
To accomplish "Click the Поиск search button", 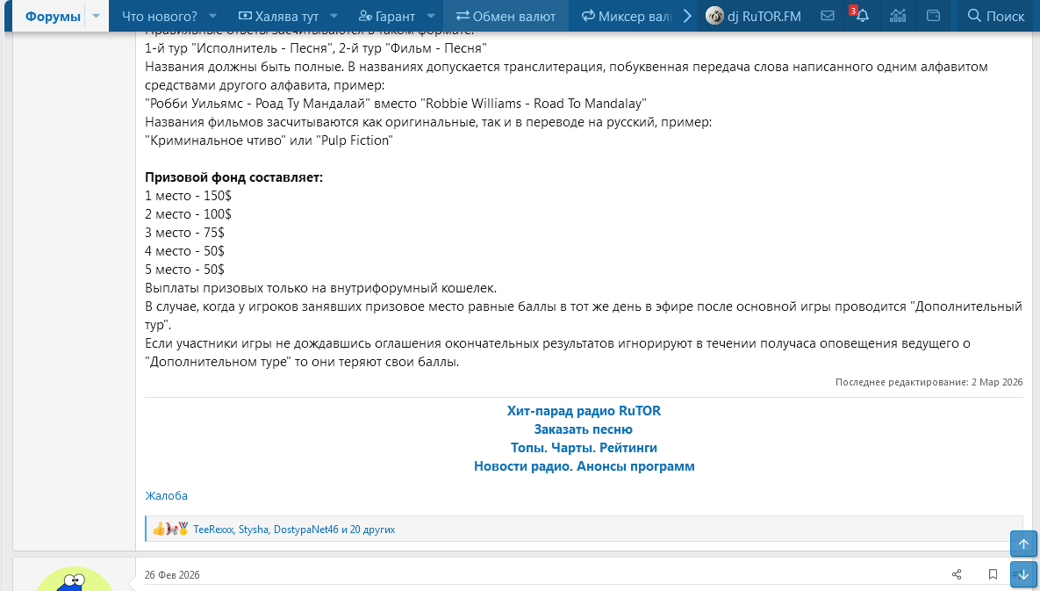I will point(995,16).
